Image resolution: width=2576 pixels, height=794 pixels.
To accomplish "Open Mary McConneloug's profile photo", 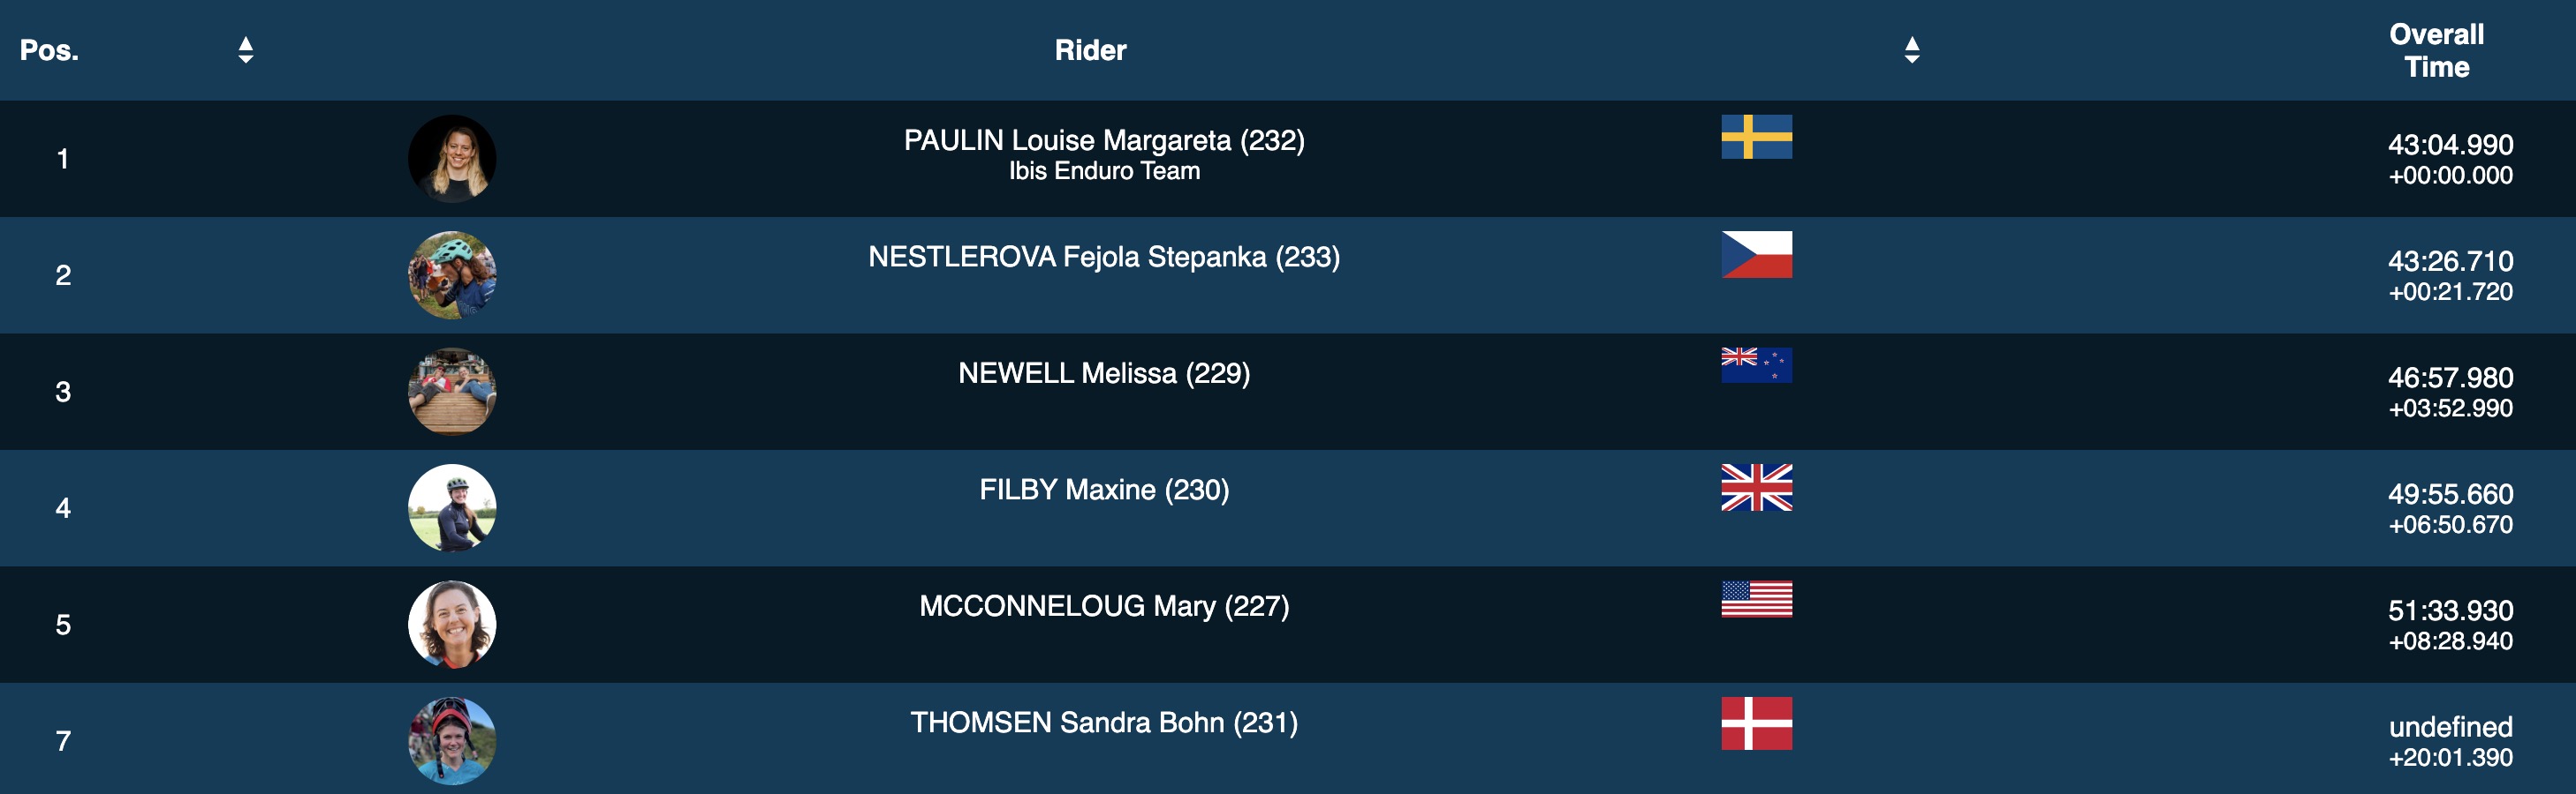I will coord(452,625).
